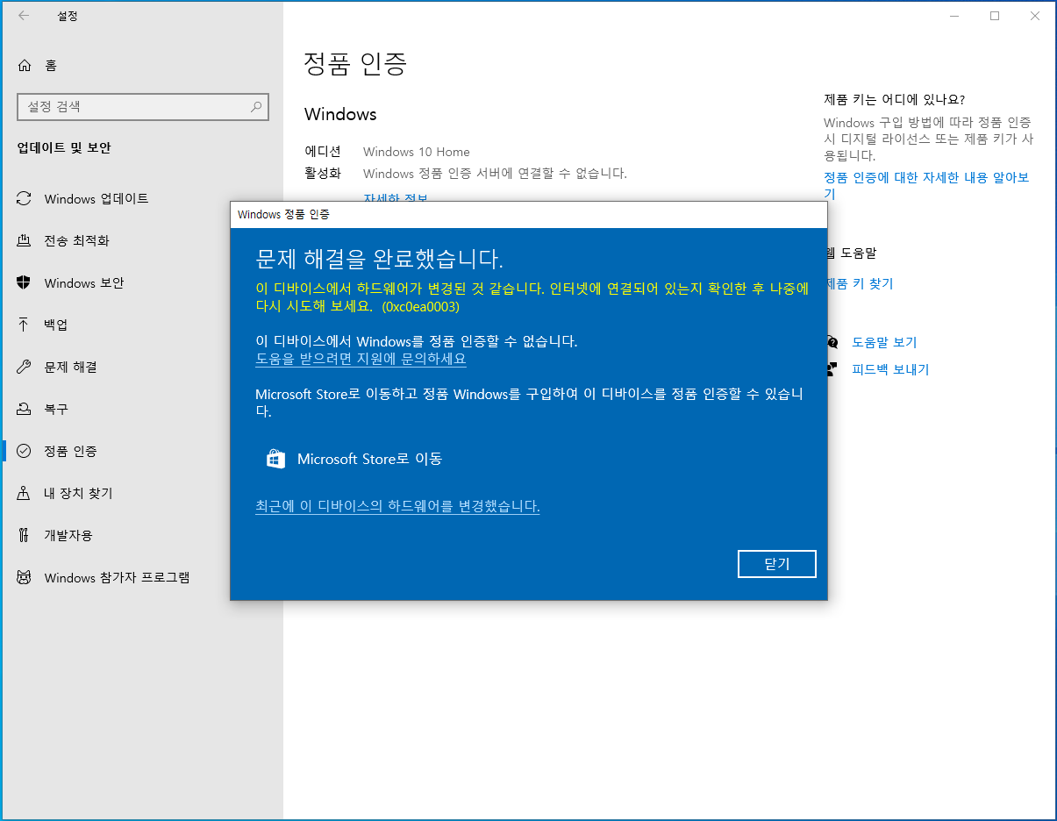Click the search magnifier in 설정 검색
This screenshot has width=1057, height=821.
click(x=256, y=107)
